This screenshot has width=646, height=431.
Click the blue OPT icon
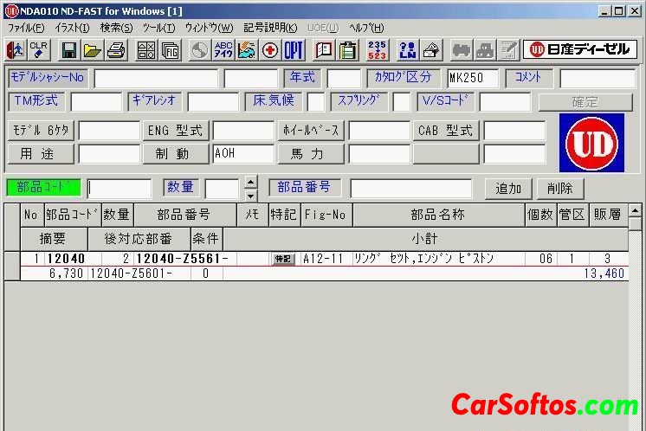click(x=294, y=49)
